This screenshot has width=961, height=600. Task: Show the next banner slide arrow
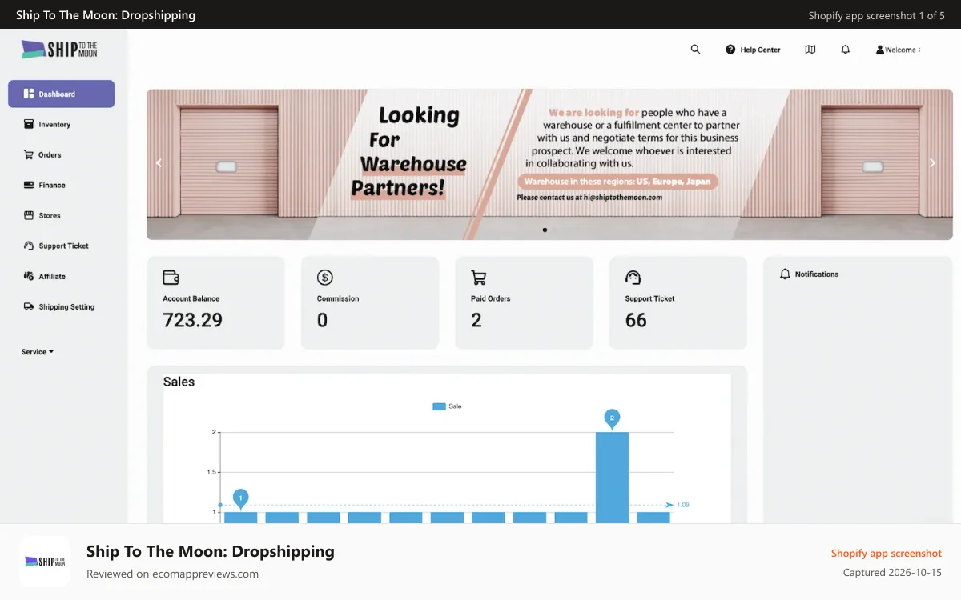coord(932,162)
